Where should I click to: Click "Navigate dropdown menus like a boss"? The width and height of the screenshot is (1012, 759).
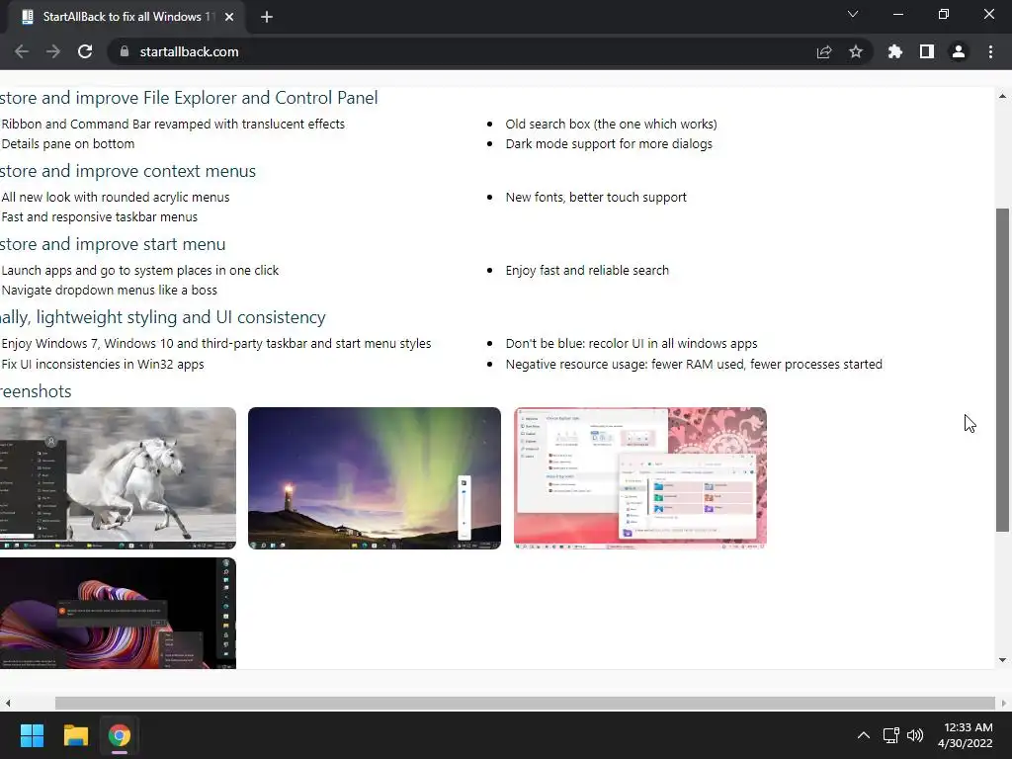click(x=109, y=291)
